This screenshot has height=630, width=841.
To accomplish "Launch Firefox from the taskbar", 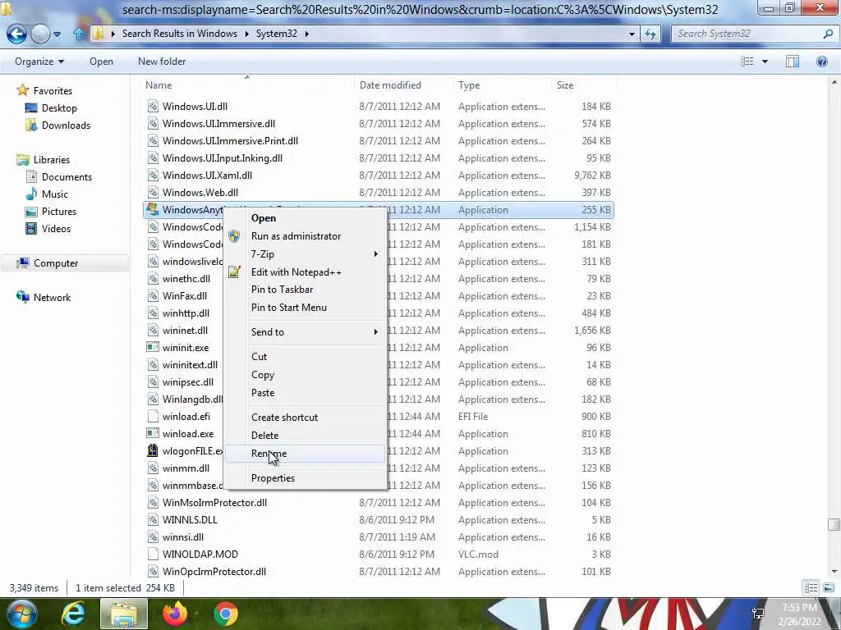I will point(175,614).
